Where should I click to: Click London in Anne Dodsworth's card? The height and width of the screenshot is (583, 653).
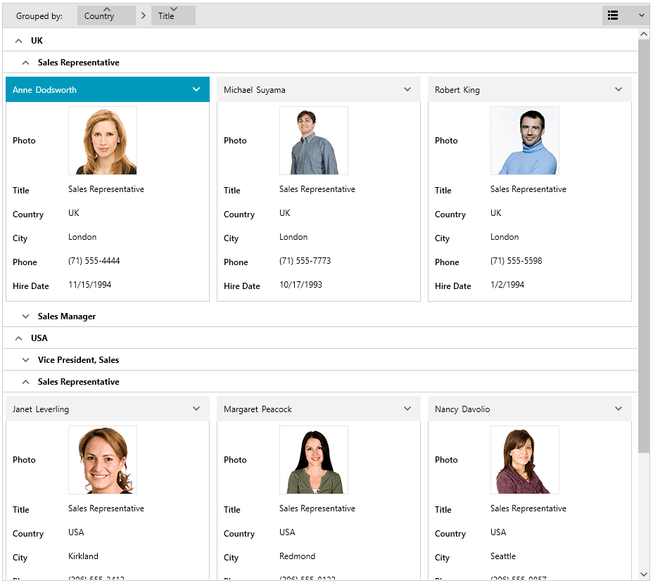coord(82,237)
